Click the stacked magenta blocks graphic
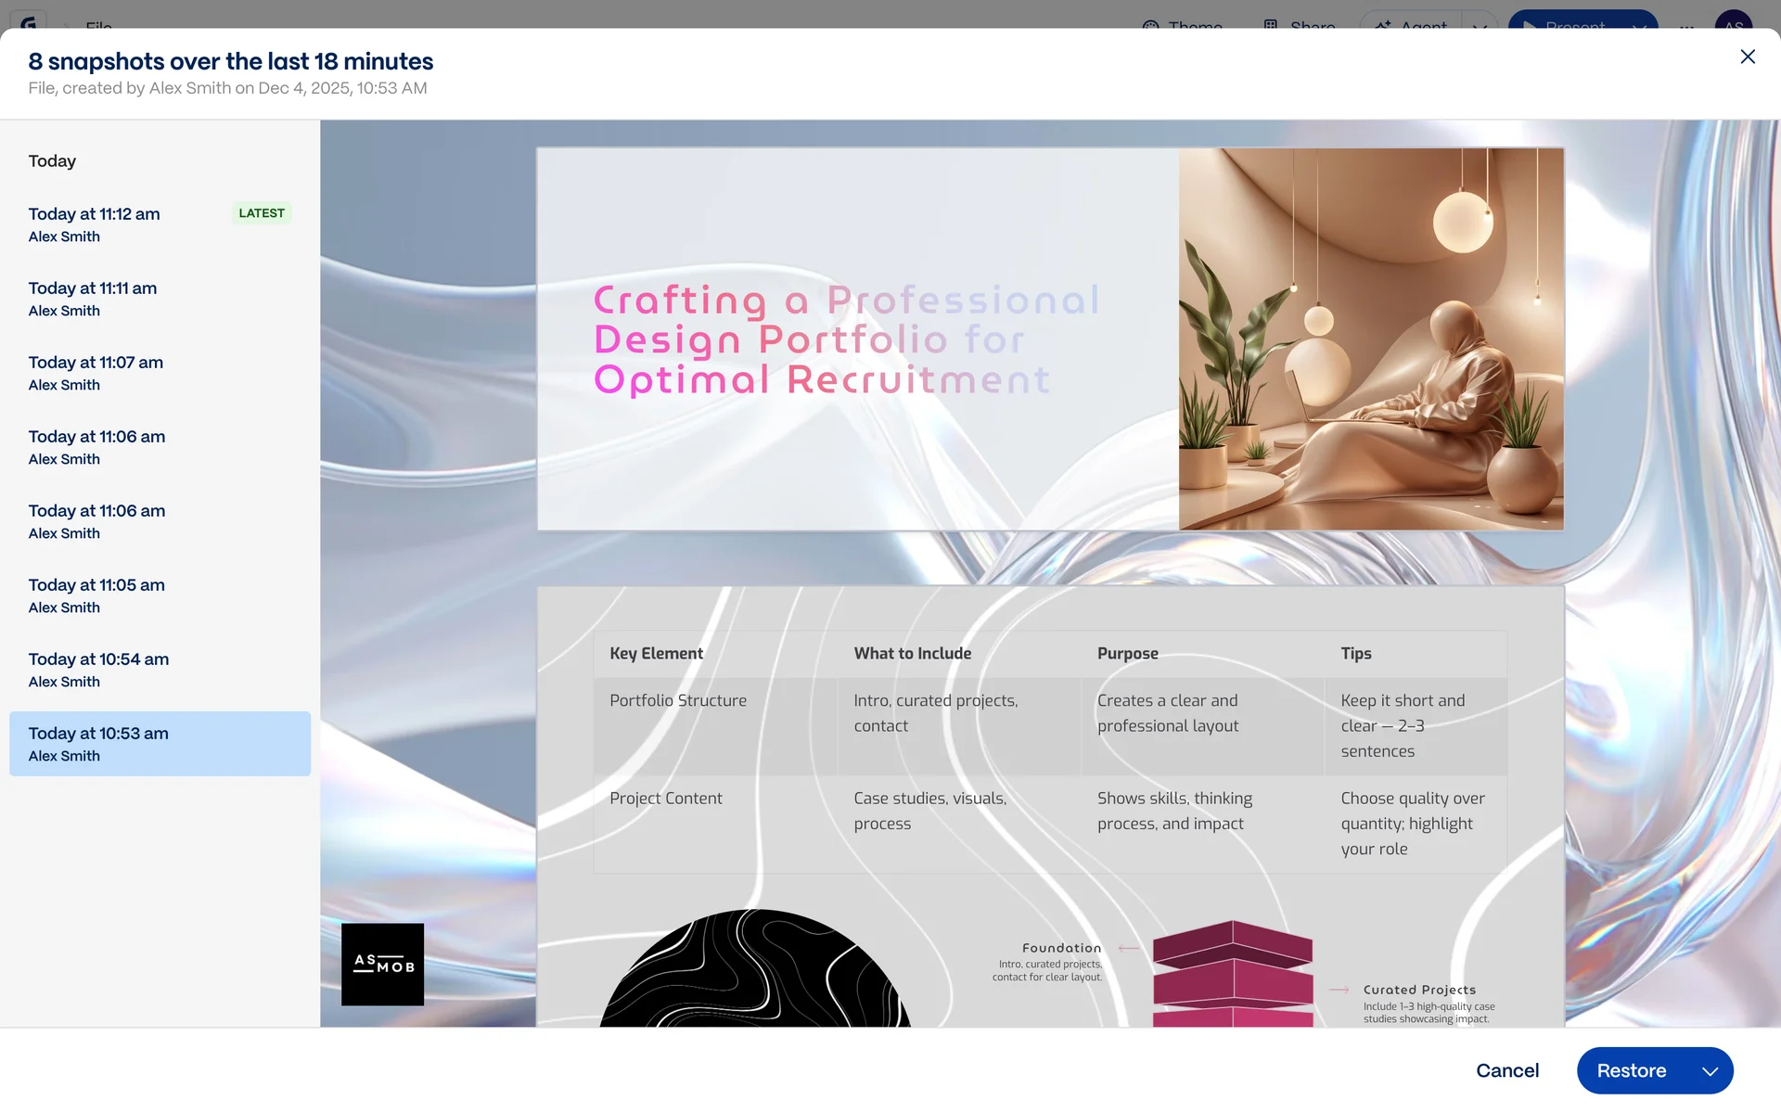This screenshot has height=1113, width=1781. pos(1232,974)
